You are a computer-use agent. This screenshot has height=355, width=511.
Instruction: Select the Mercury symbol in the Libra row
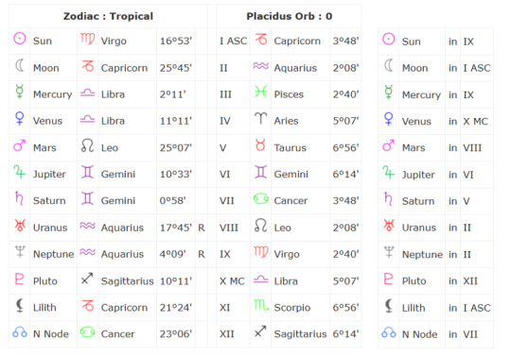tap(20, 92)
